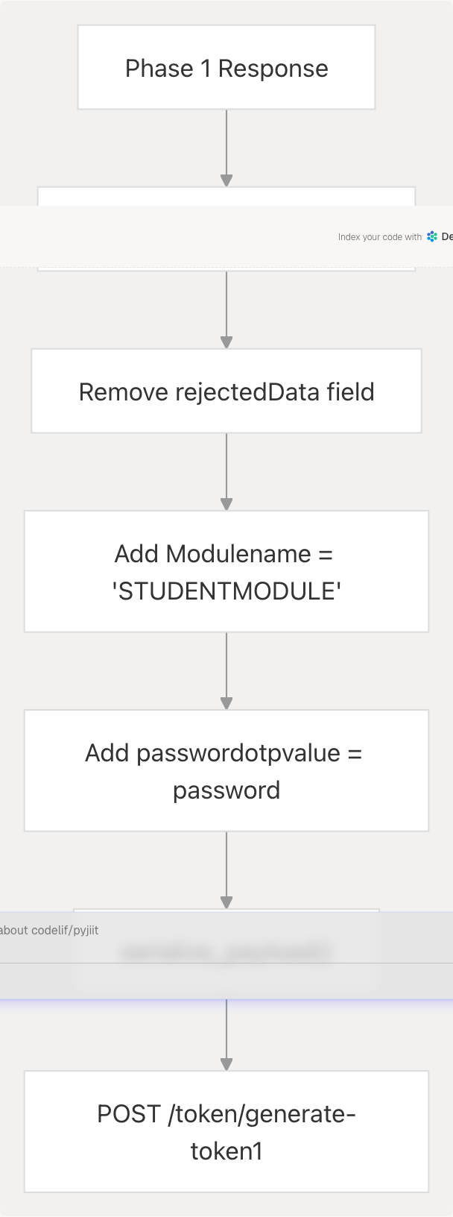Open the 'Index your code with' link
The image size is (453, 1217).
point(379,237)
